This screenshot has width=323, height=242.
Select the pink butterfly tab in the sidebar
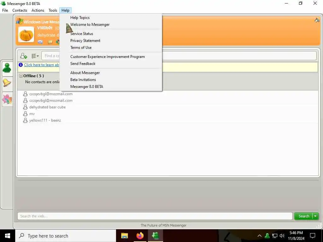click(7, 99)
